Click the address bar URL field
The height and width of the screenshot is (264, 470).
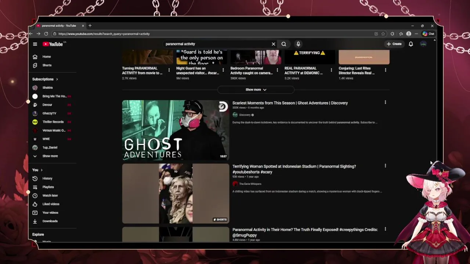[x=213, y=34]
